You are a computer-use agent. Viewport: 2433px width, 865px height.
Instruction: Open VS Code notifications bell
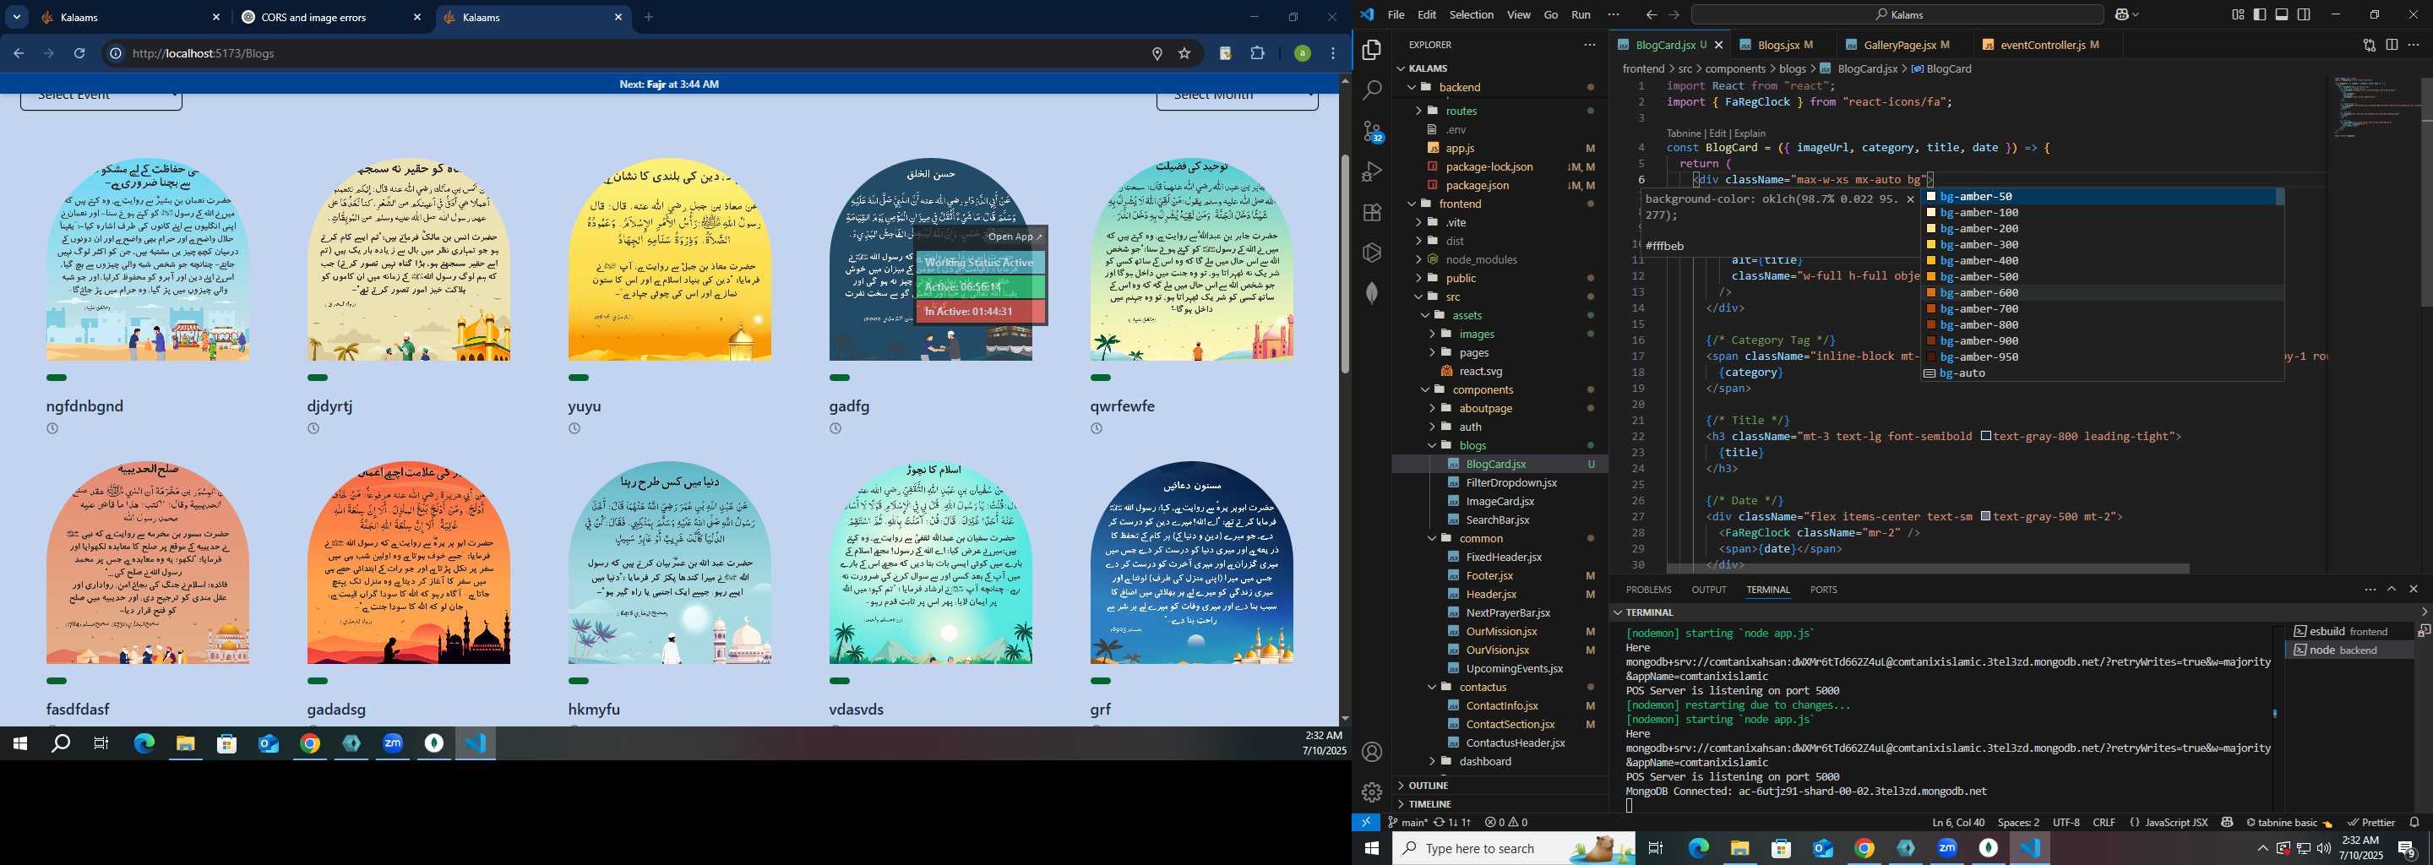coord(2414,823)
